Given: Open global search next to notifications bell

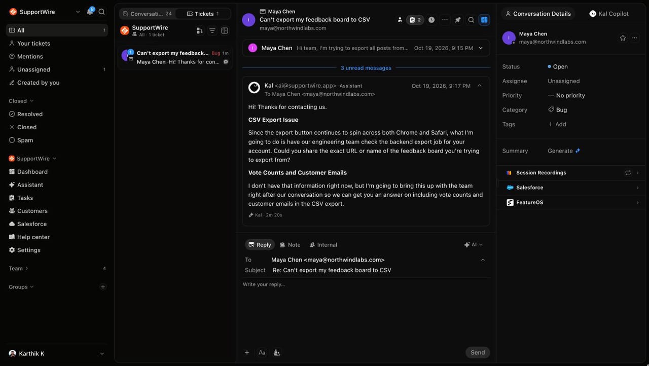Looking at the screenshot, I should 102,12.
